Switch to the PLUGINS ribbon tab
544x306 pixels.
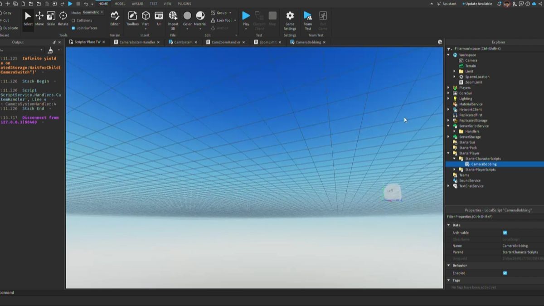(184, 4)
